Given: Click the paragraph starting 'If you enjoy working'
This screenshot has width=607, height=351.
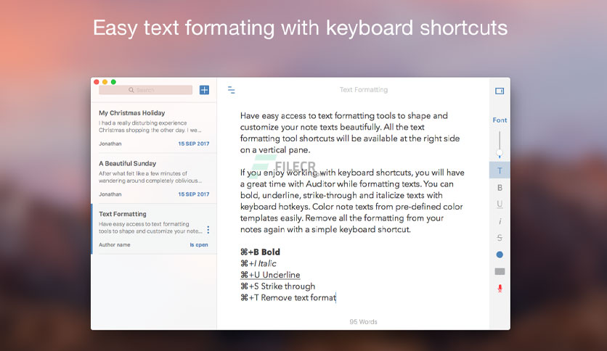Looking at the screenshot, I should coord(352,201).
